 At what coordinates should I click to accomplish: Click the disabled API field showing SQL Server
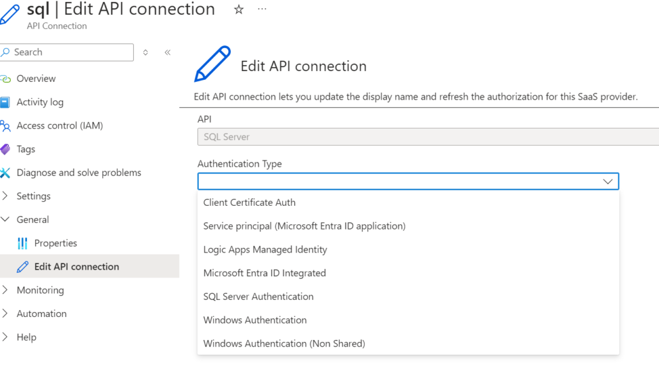tap(428, 137)
